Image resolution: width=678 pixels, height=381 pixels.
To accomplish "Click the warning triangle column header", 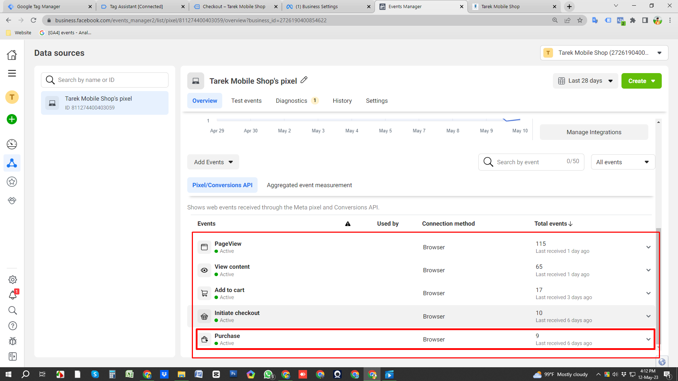I will tap(348, 224).
